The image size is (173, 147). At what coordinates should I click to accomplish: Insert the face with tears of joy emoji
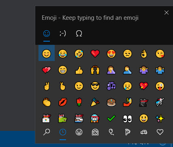[x=63, y=53]
